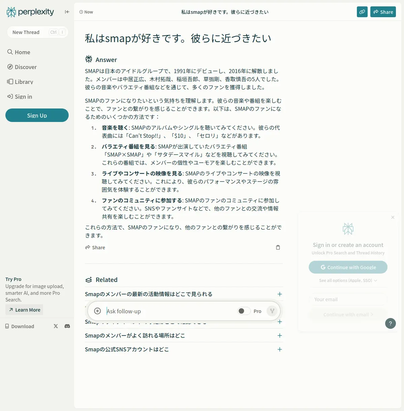Open the Discover page
The width and height of the screenshot is (404, 411).
(x=22, y=67)
